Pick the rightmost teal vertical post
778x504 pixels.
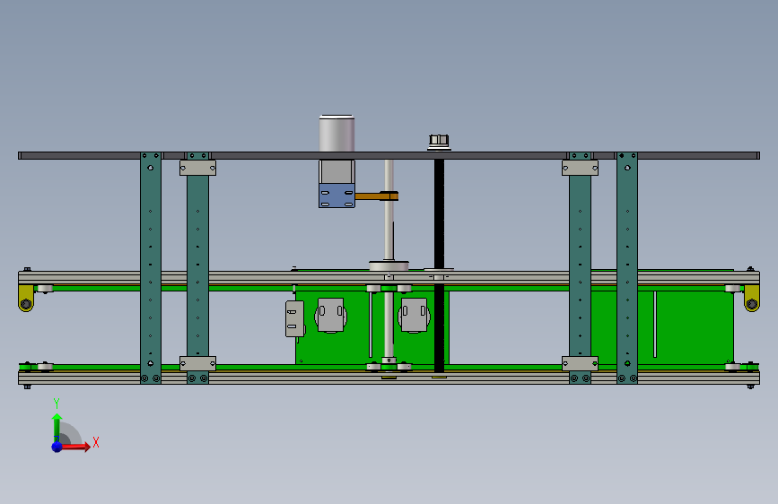(627, 268)
